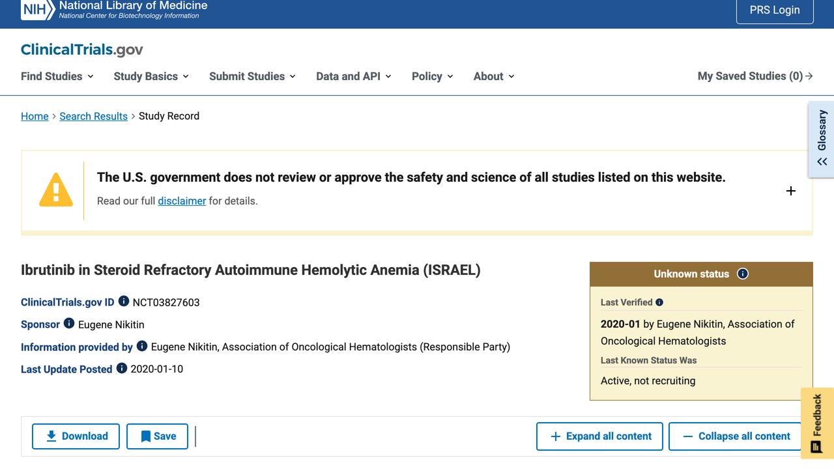
Task: Click info icon beside Last Update Posted
Action: (x=122, y=368)
